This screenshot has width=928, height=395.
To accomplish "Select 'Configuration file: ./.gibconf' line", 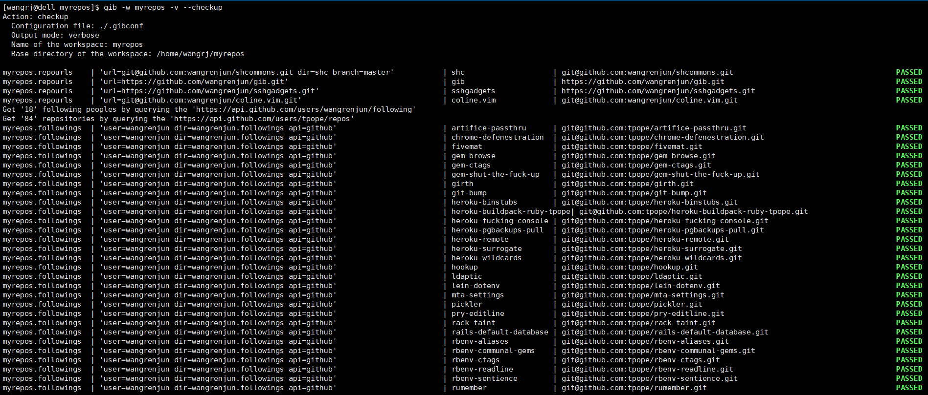I will point(77,26).
